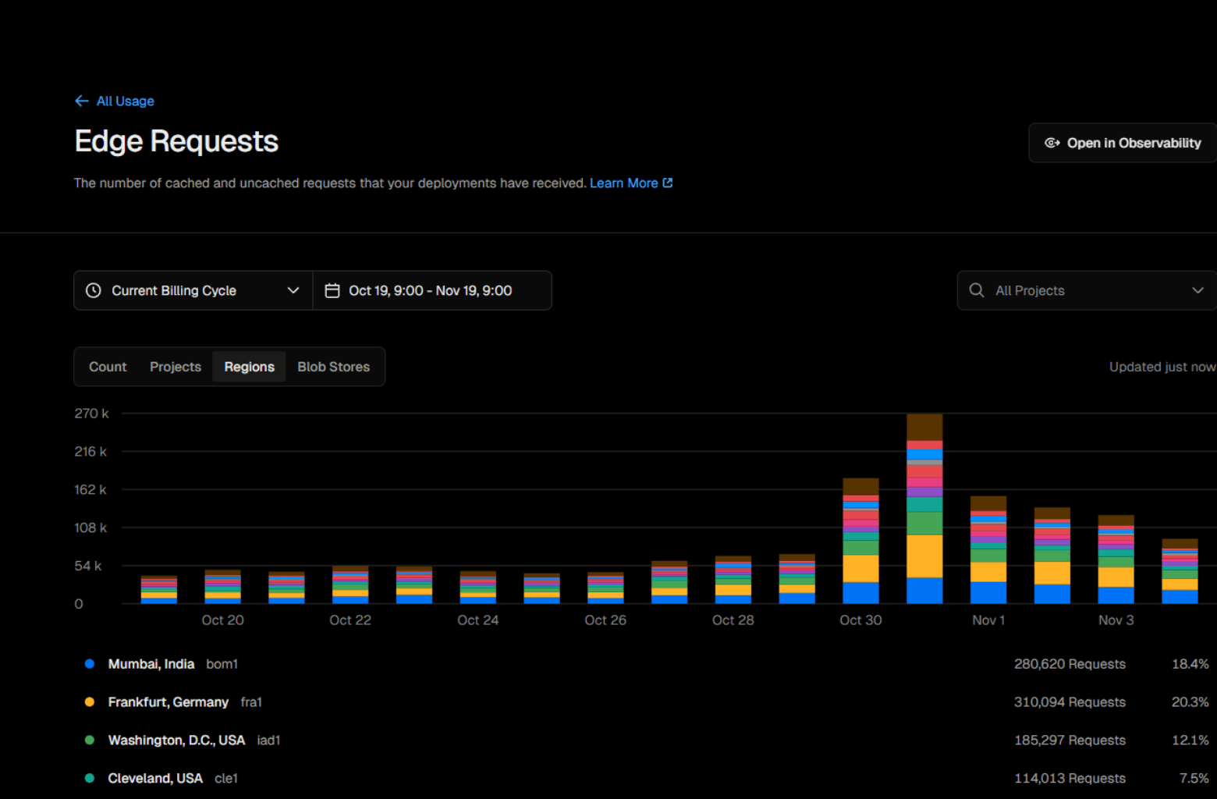Toggle the Frankfurt, Germany orange legend dot
Image resolution: width=1217 pixels, height=799 pixels.
pyautogui.click(x=90, y=702)
